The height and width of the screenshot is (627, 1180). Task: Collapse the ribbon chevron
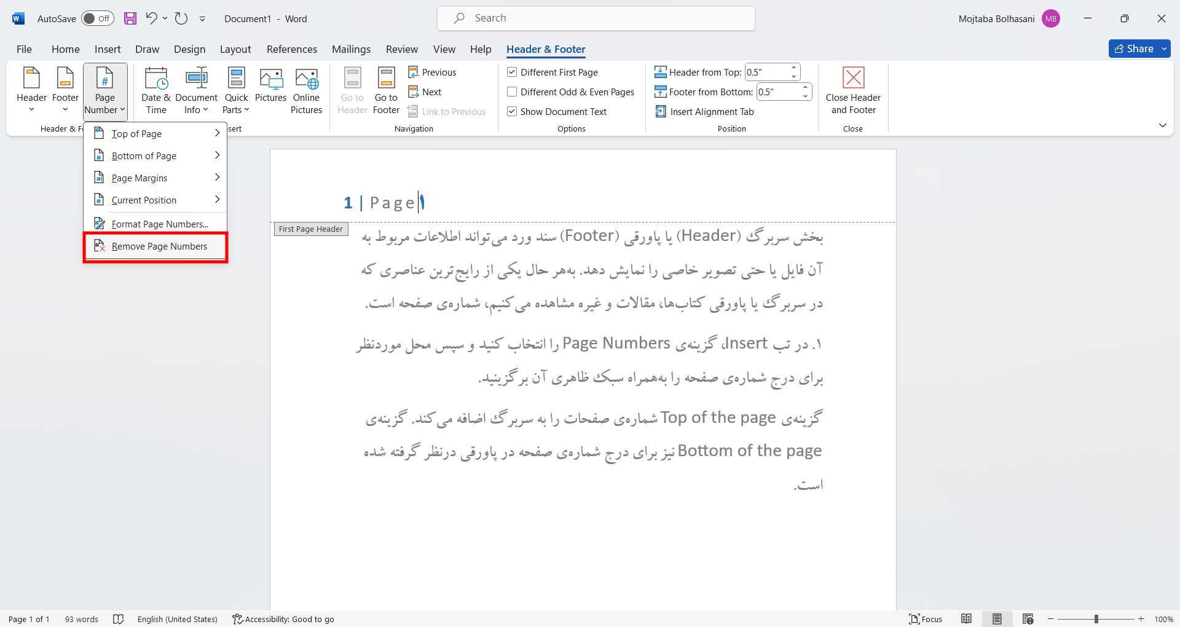(1162, 125)
